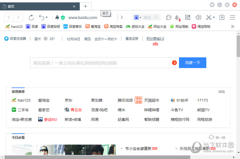Expand more bookmarks double chevron
240x159 pixels.
coord(232,27)
